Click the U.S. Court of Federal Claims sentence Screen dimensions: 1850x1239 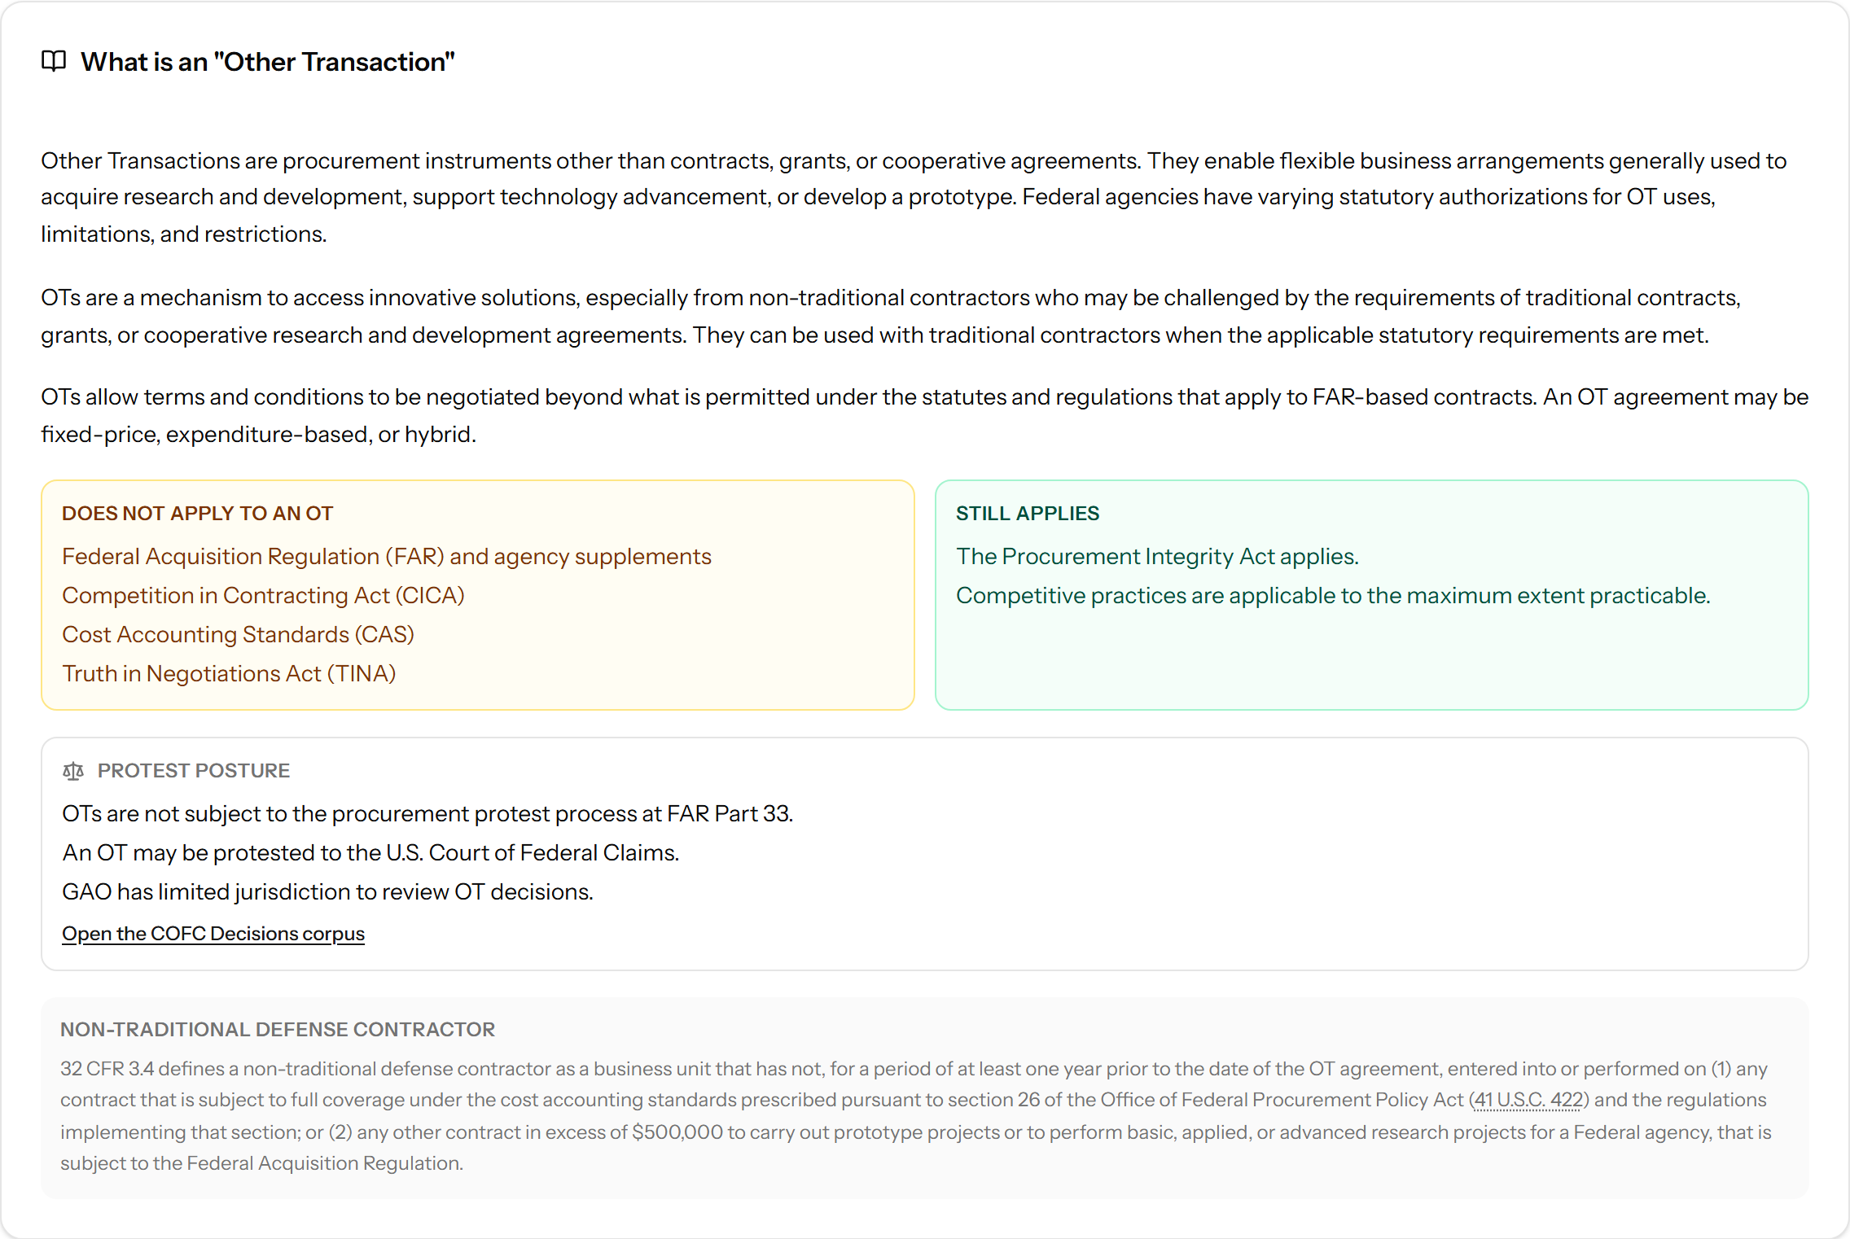tap(370, 853)
